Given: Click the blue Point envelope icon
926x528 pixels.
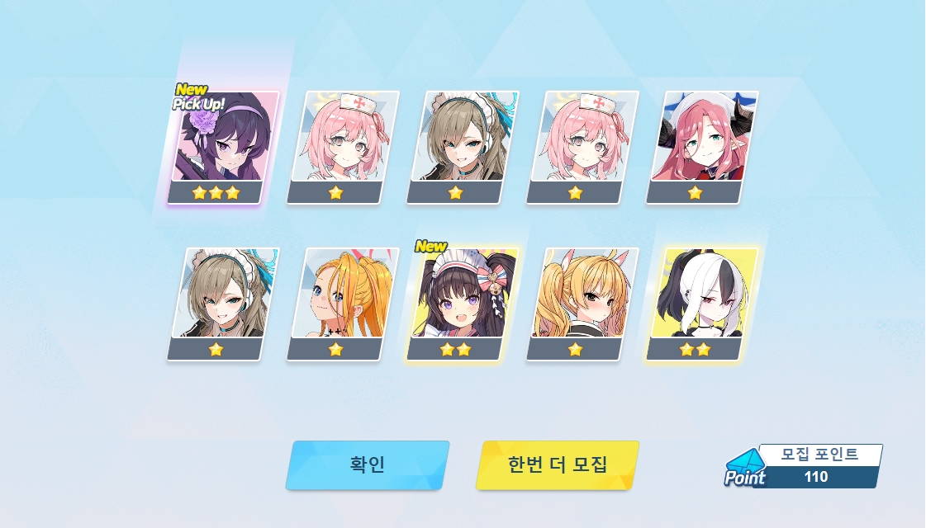Looking at the screenshot, I should 745,468.
